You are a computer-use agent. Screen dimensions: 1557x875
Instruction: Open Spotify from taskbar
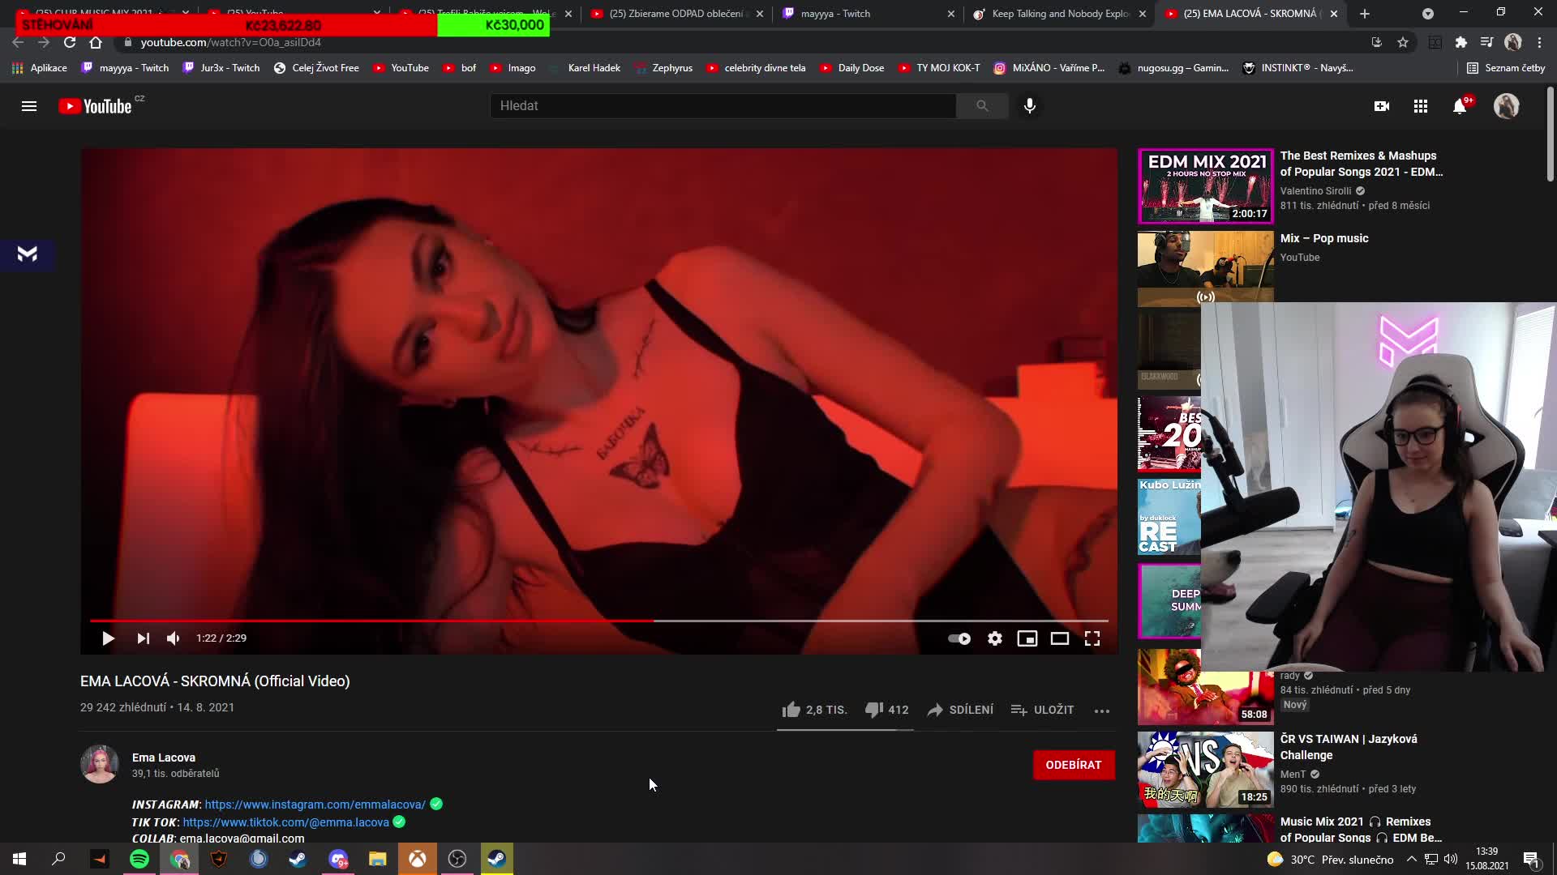139,859
